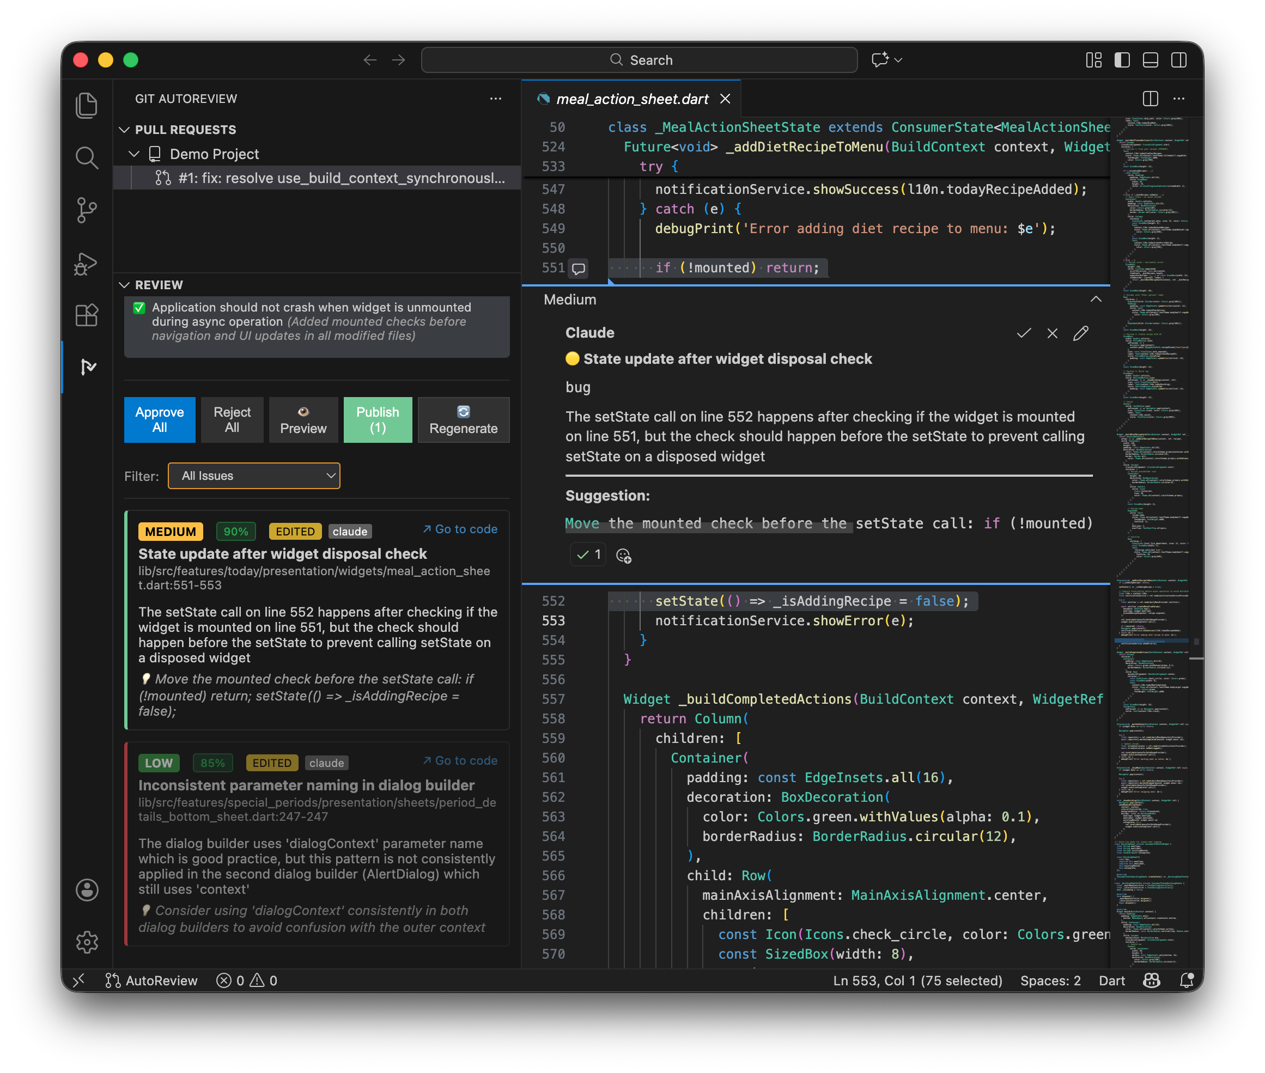Open the Explorer view in the activity bar
This screenshot has height=1073, width=1265.
(x=87, y=105)
